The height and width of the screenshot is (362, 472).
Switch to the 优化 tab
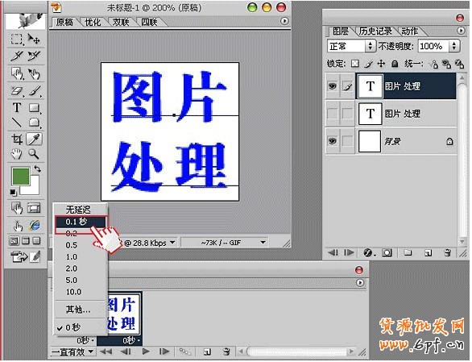click(93, 22)
